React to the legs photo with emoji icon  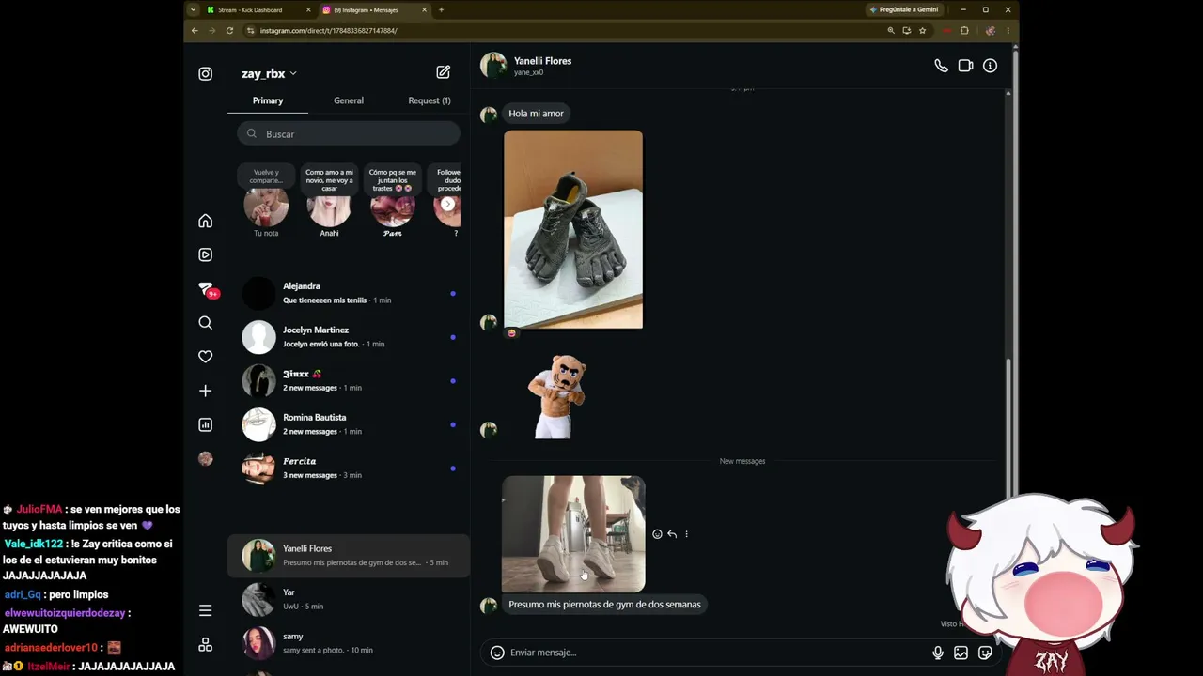click(657, 534)
